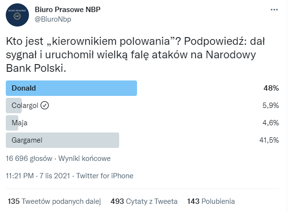Viewport: 289px width, 212px height.
Task: Open Biuro Prasowe NBP profile picture
Action: (17, 15)
